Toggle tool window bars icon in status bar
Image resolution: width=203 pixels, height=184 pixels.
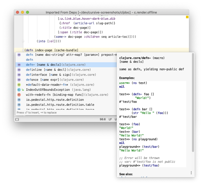(x=17, y=119)
